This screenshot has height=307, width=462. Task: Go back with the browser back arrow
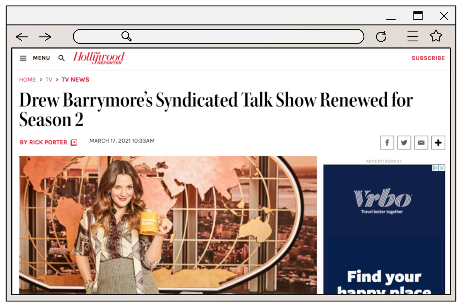22,37
